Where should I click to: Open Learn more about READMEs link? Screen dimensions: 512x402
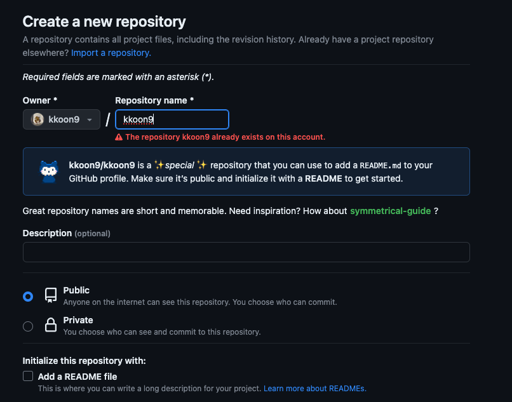coord(315,389)
